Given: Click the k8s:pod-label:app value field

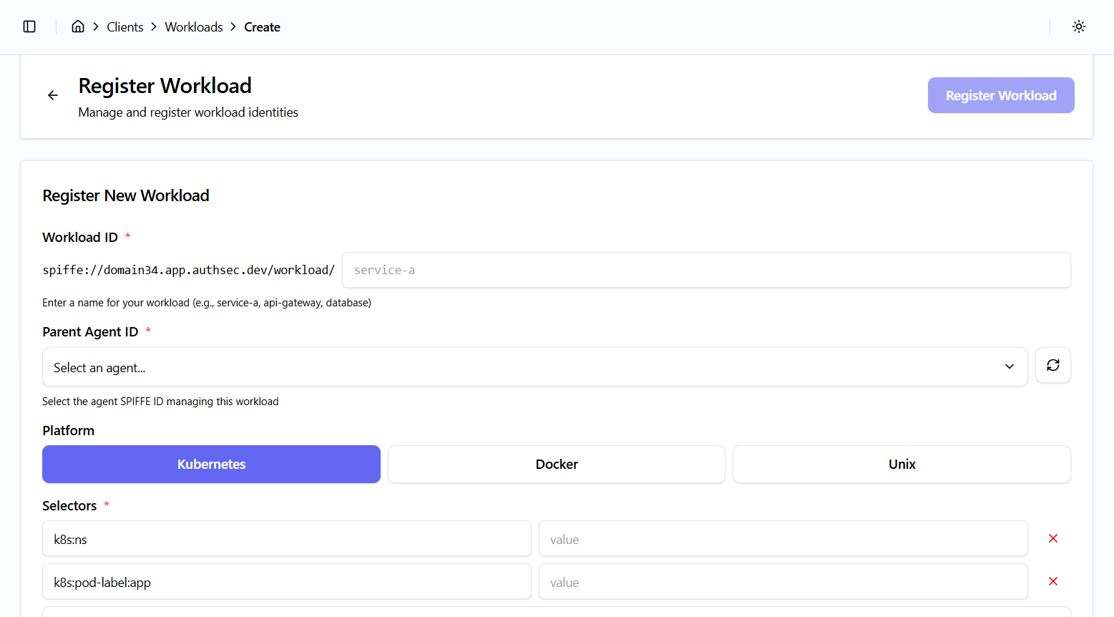Looking at the screenshot, I should tap(783, 582).
